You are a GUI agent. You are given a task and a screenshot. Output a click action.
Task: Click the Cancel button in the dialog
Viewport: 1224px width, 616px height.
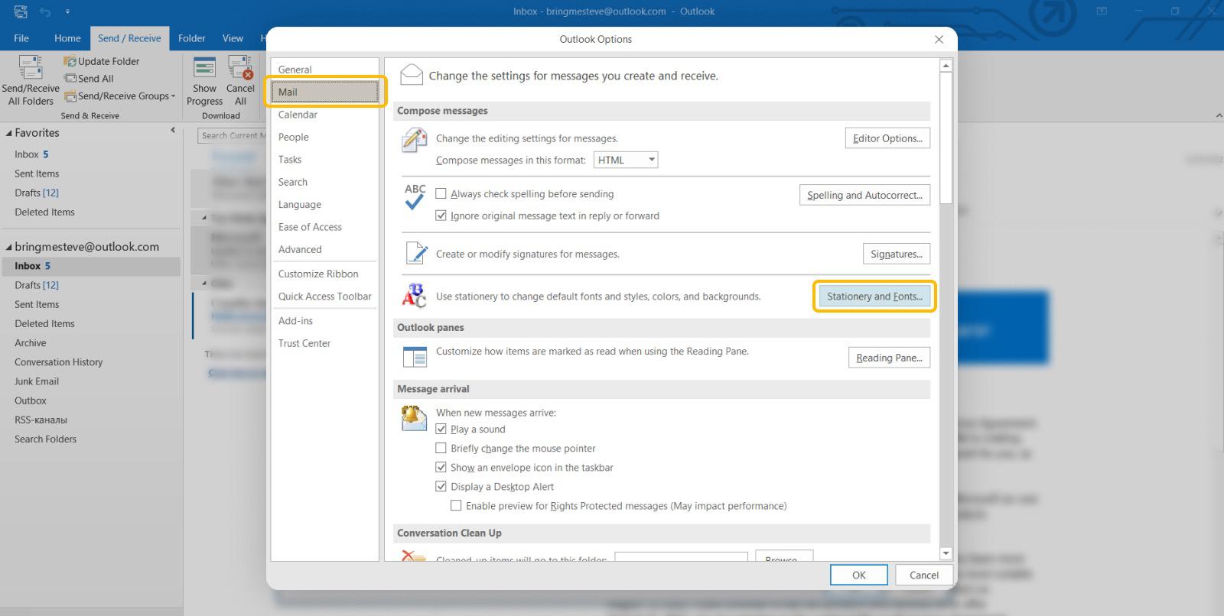click(924, 575)
